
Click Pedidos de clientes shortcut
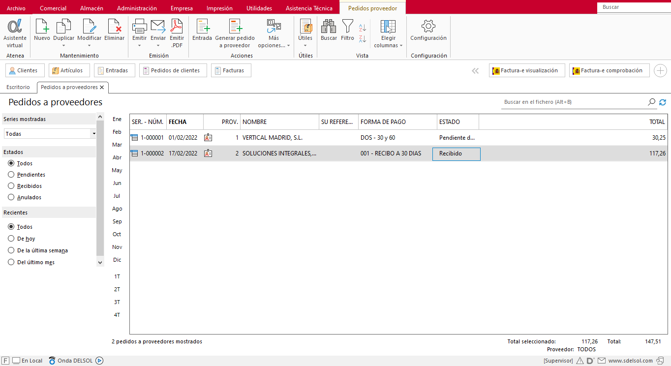coord(172,71)
